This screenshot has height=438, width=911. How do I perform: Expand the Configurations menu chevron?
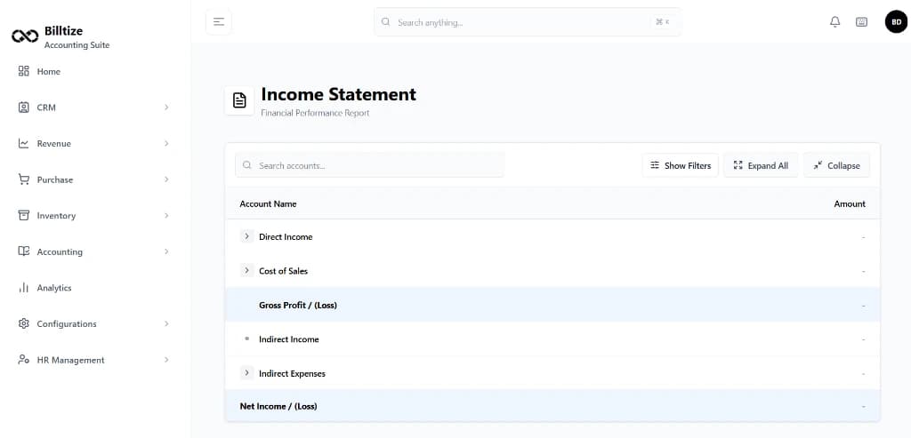point(166,323)
